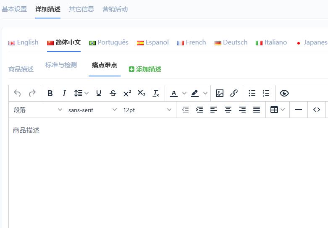Open the highlight color picker dropdown
This screenshot has width=328, height=228.
[x=205, y=93]
